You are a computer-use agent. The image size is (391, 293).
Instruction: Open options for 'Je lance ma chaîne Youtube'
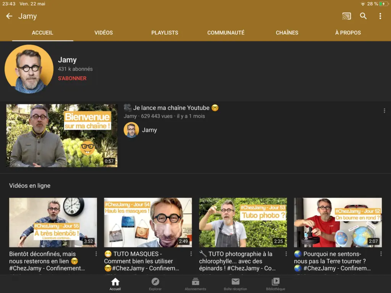click(x=384, y=111)
